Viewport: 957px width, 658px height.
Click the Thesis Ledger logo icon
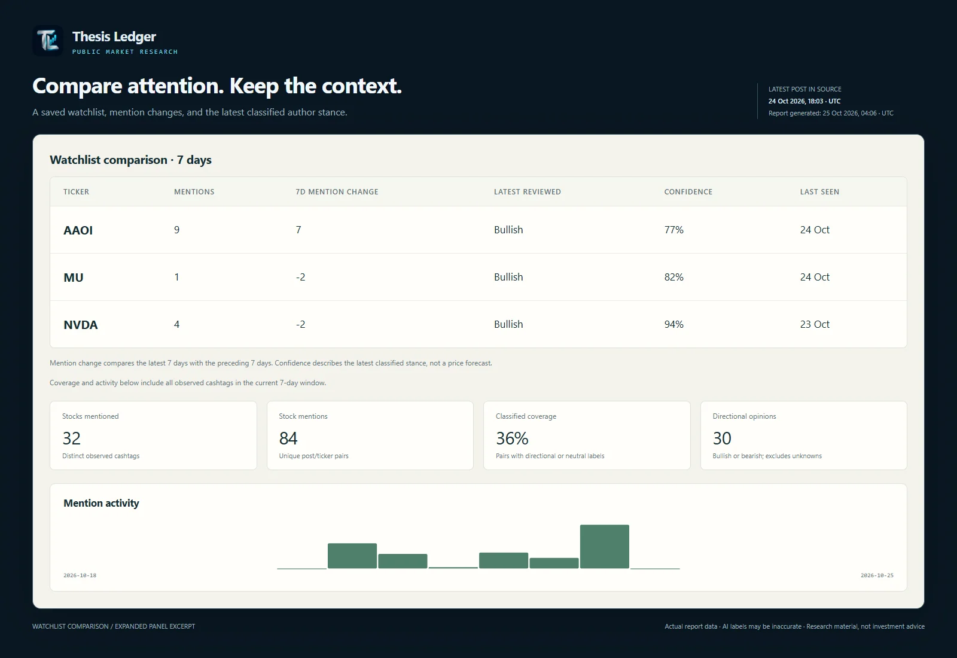pyautogui.click(x=48, y=41)
